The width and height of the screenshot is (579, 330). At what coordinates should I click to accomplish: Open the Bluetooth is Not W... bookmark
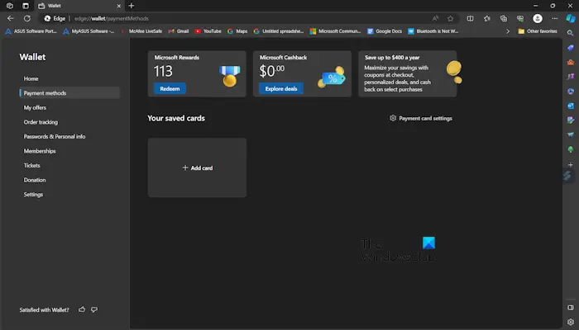[x=433, y=31]
